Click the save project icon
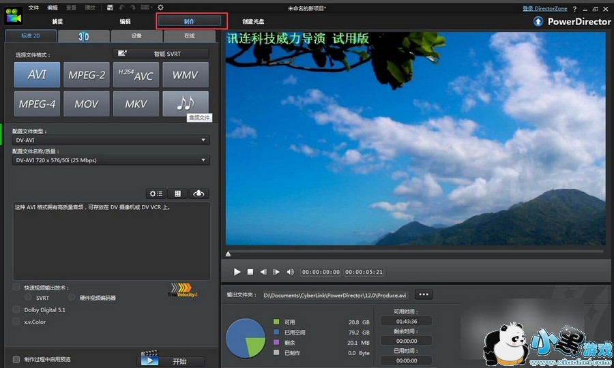 tap(111, 7)
